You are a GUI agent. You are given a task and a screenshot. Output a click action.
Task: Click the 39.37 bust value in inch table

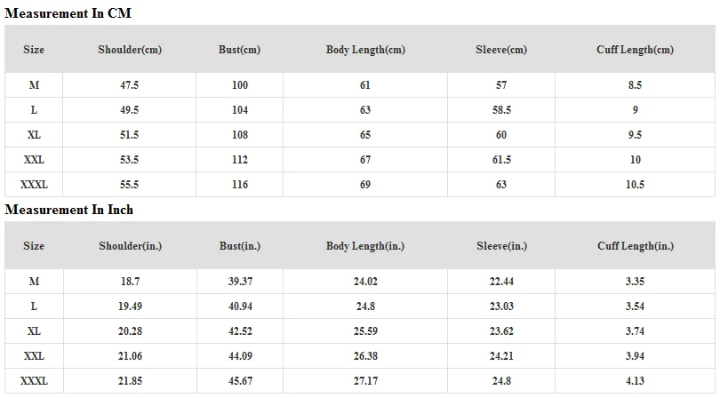239,281
